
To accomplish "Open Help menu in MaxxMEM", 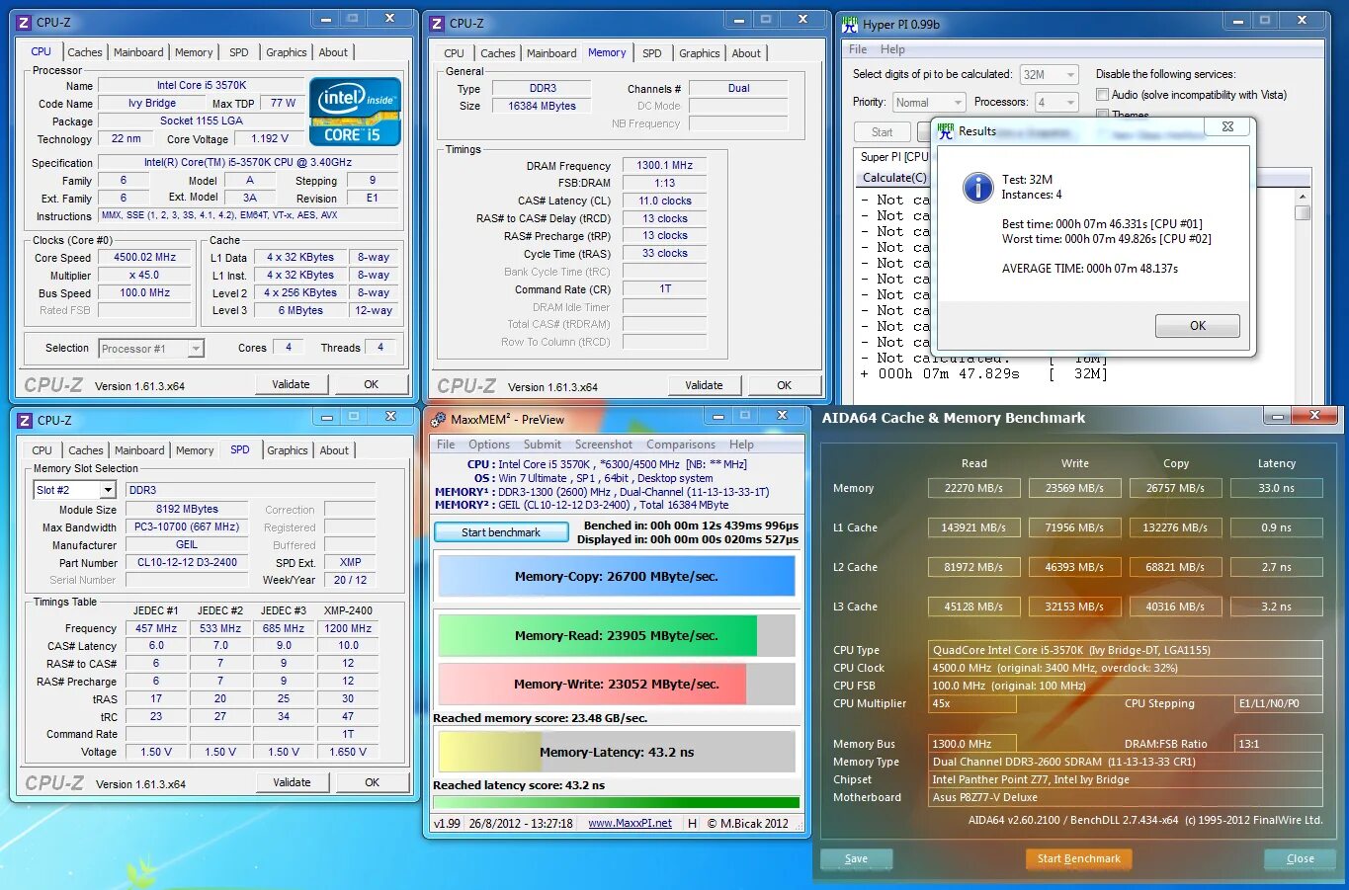I will pos(741,445).
